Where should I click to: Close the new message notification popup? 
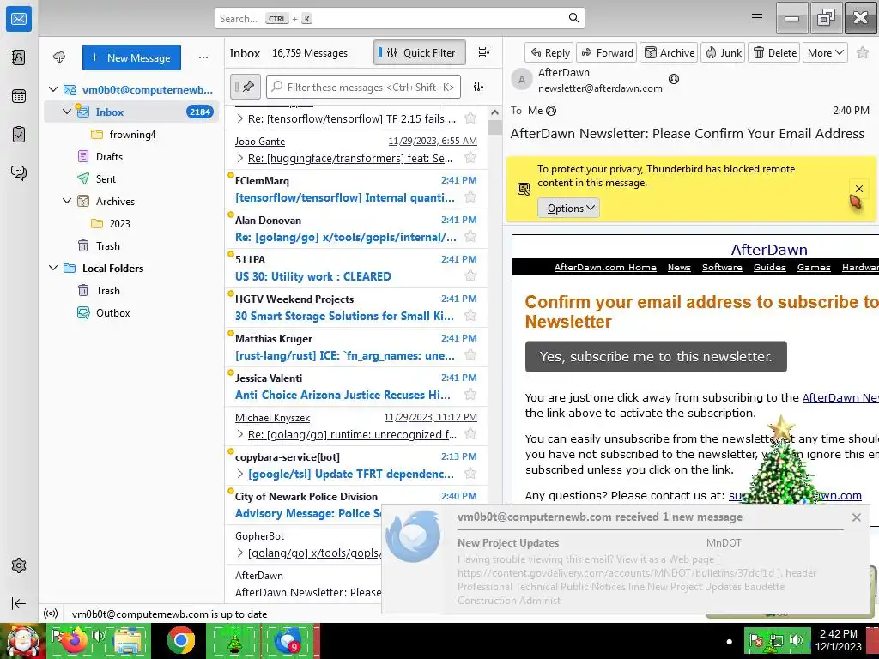coord(856,517)
